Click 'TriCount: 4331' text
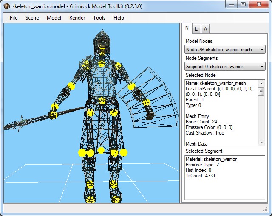This screenshot has height=216, width=272. [200, 176]
